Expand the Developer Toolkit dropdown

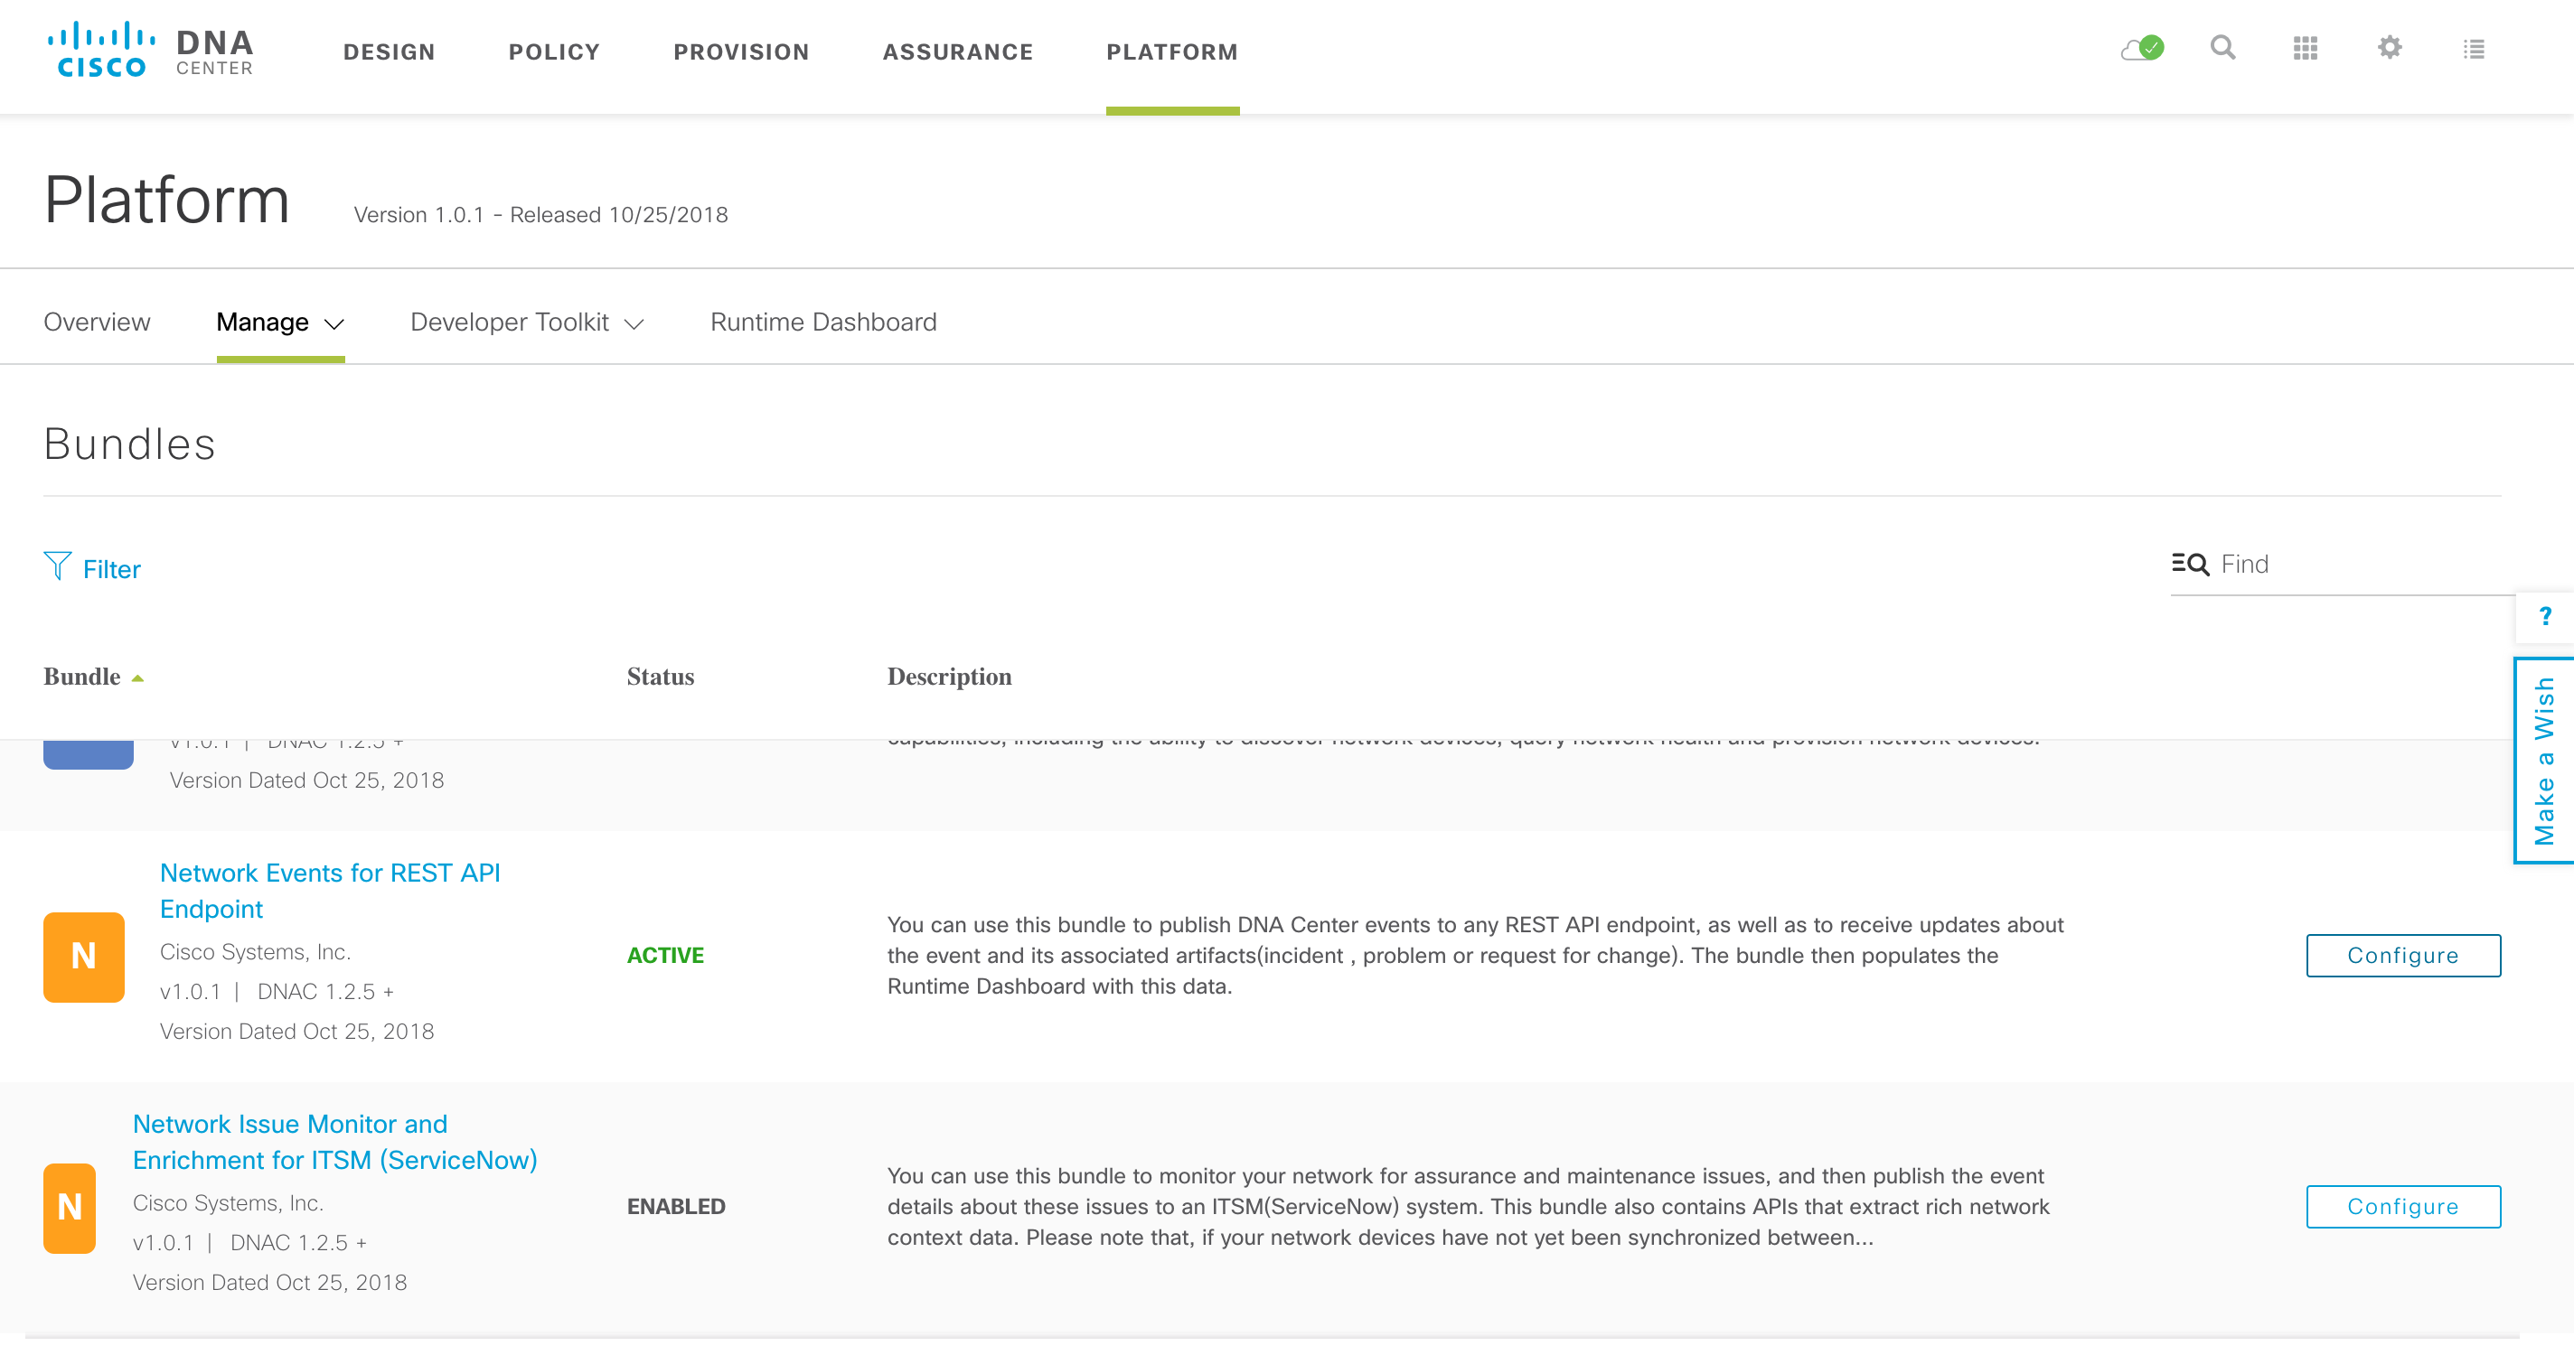click(x=527, y=322)
